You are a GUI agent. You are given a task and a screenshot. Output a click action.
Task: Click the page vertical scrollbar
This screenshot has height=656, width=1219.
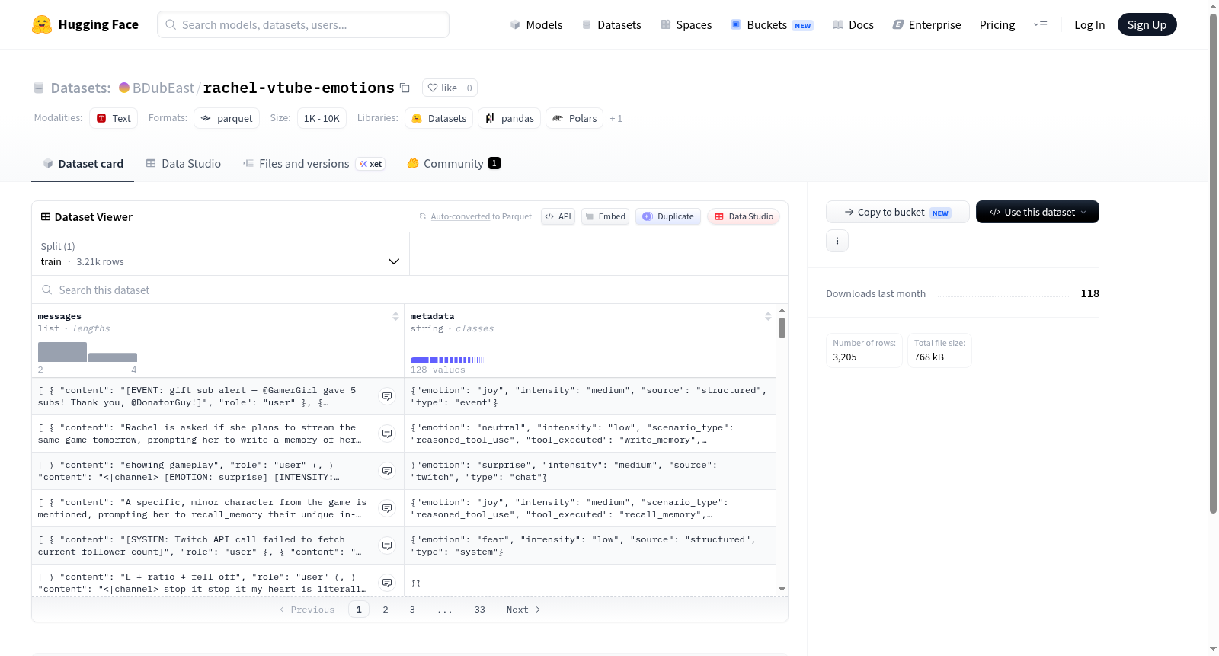(1213, 263)
